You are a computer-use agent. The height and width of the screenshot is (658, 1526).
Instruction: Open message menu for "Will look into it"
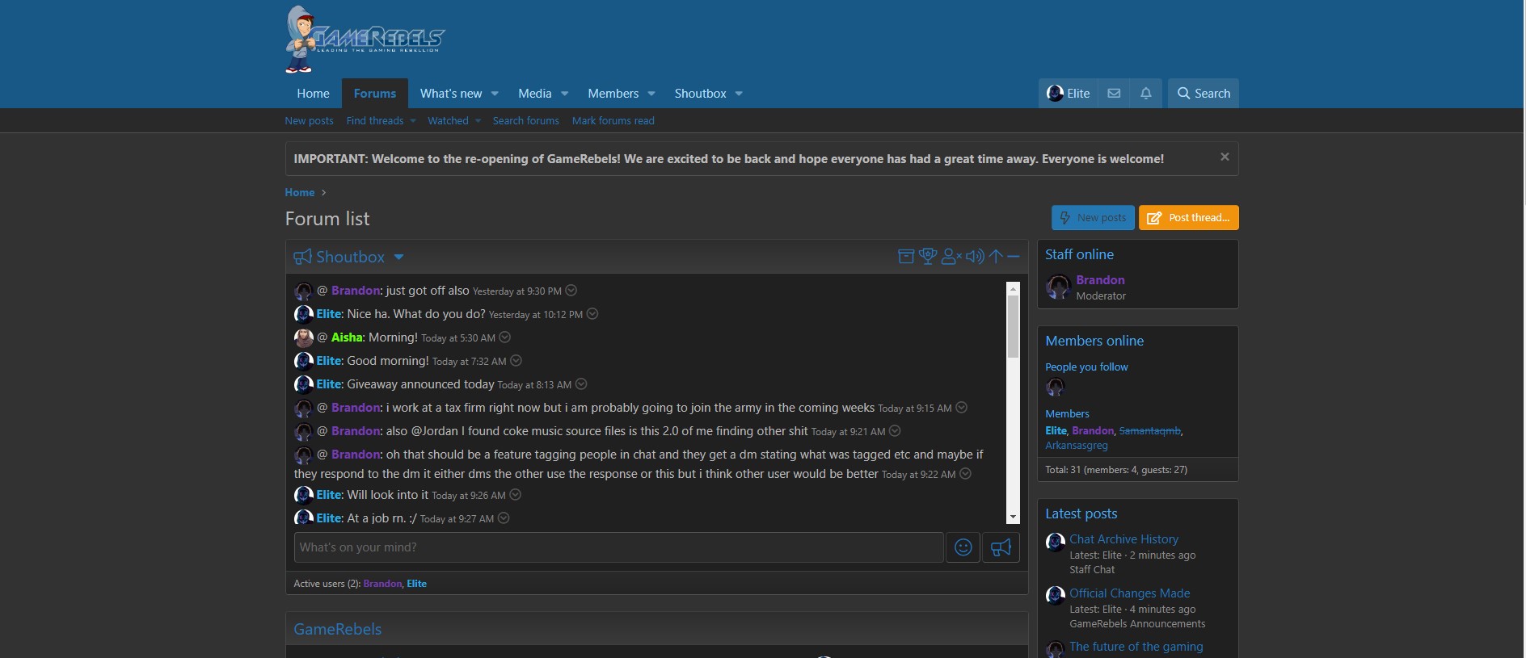tap(516, 495)
